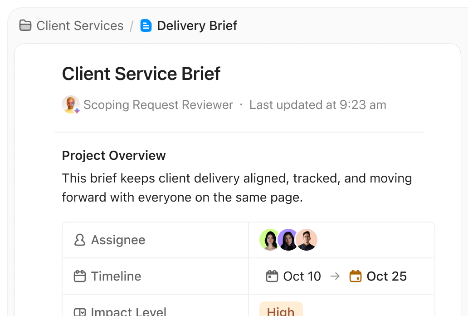Select the High impact level tag
Image resolution: width=468 pixels, height=316 pixels.
pos(281,311)
